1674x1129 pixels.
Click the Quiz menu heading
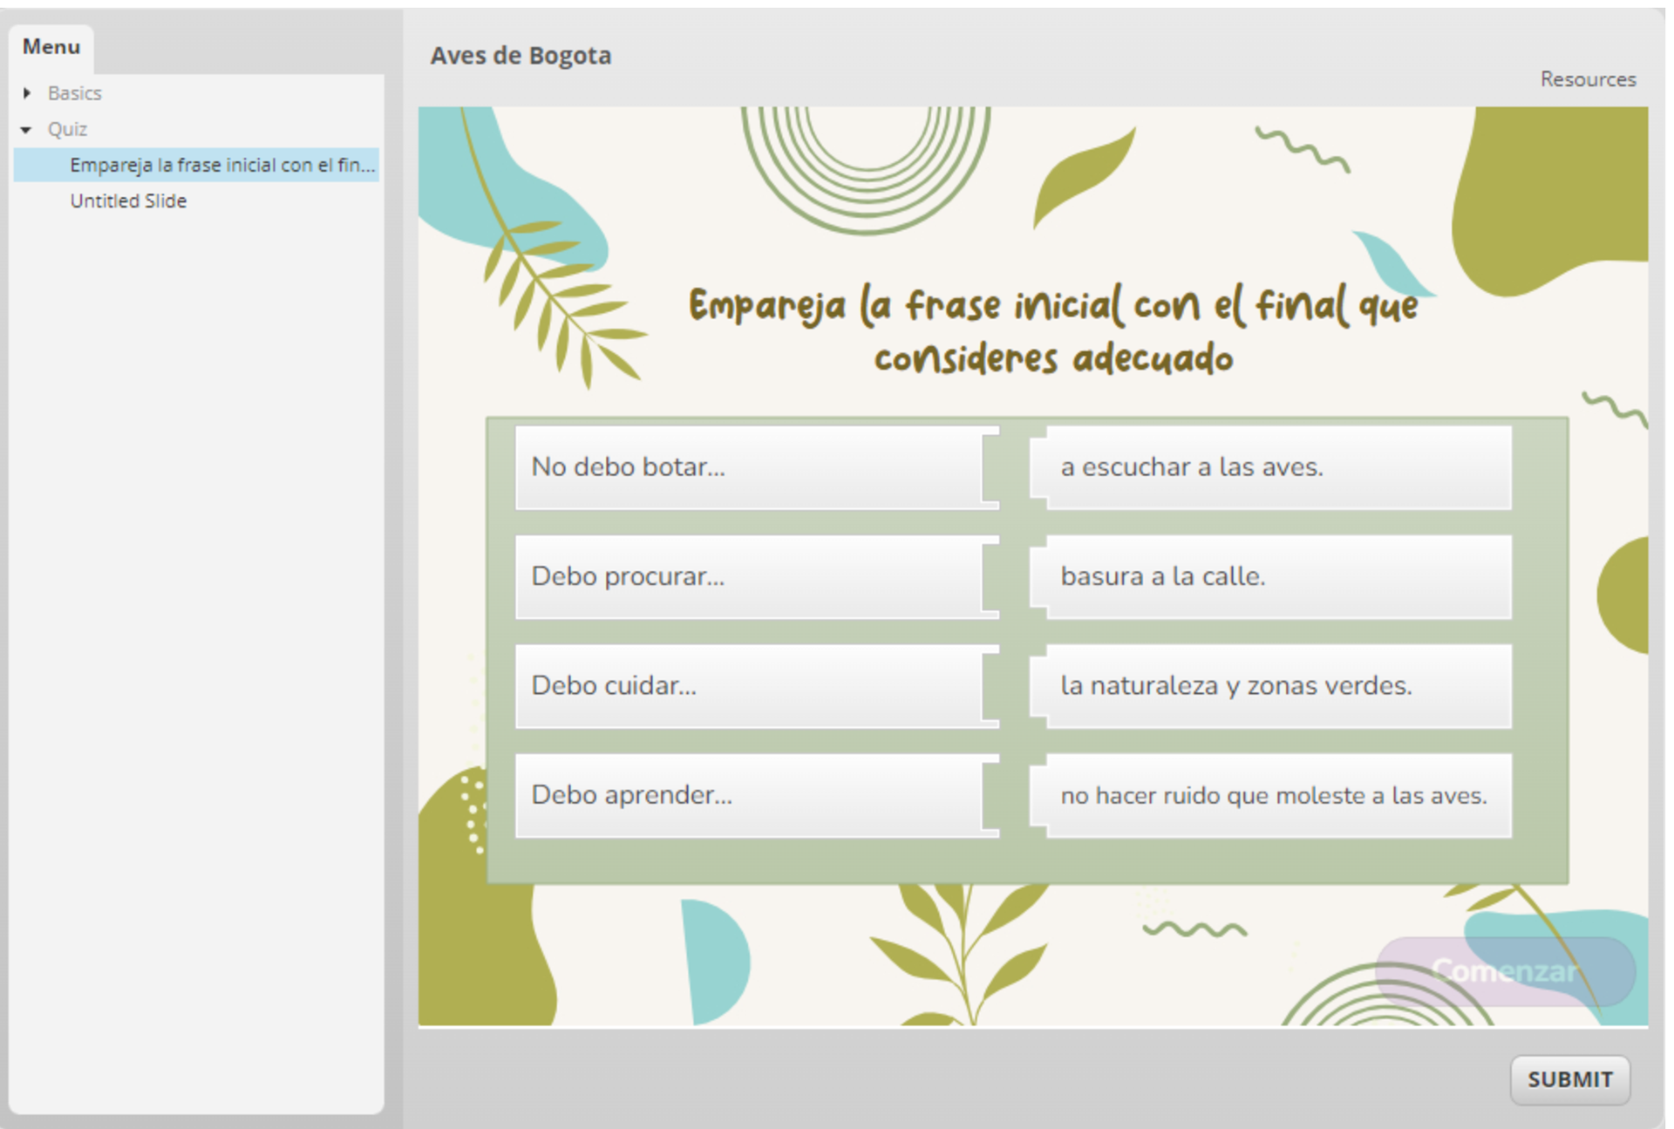pos(67,129)
